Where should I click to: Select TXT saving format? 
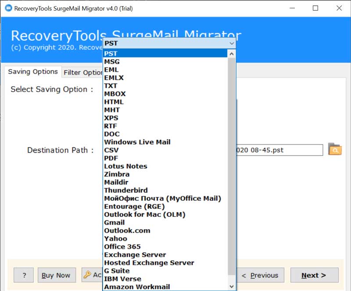tap(165, 86)
